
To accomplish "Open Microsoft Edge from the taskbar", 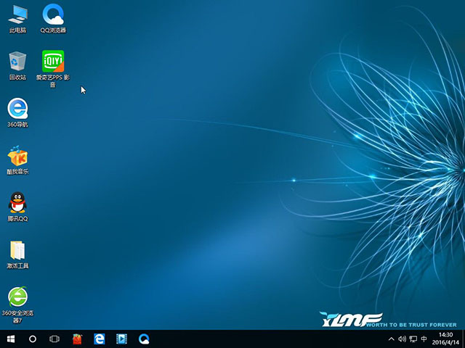I will click(100, 339).
